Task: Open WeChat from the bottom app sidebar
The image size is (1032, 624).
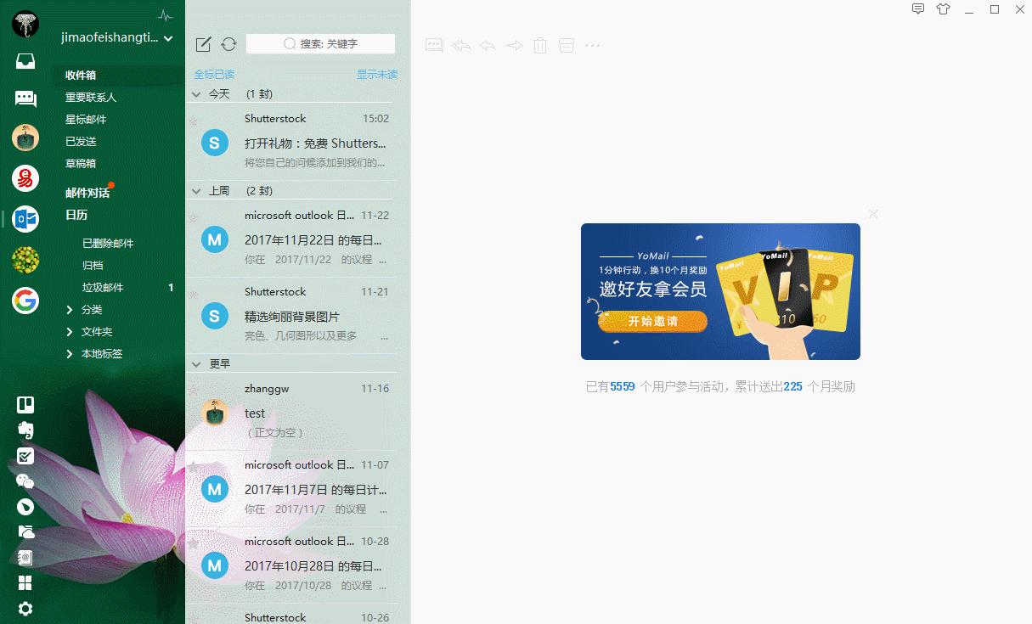Action: coord(25,481)
